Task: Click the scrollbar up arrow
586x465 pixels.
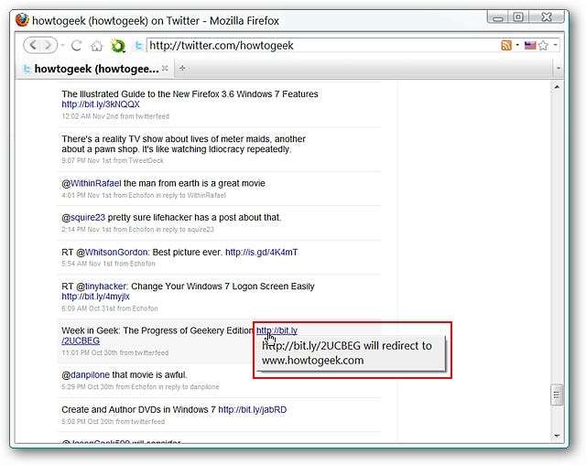Action: [x=557, y=87]
